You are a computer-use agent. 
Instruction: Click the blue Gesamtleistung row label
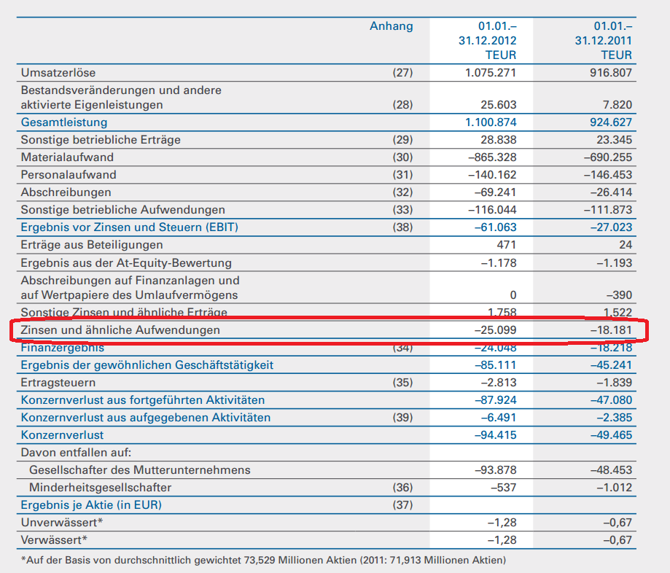click(x=64, y=122)
